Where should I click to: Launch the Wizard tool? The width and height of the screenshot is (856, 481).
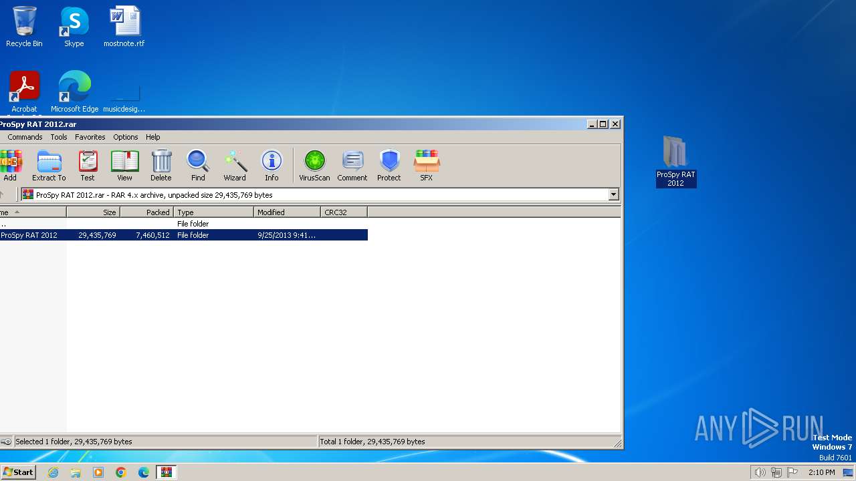[x=235, y=166]
